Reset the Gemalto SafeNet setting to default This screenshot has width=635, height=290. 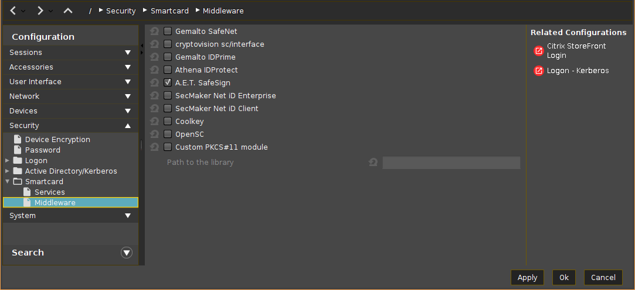[155, 32]
